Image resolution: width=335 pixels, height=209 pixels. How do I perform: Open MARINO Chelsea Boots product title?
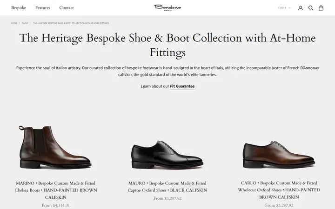pos(56,190)
